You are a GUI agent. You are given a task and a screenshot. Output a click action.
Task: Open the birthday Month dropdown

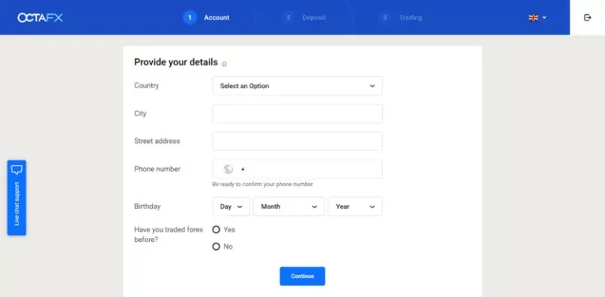(288, 207)
